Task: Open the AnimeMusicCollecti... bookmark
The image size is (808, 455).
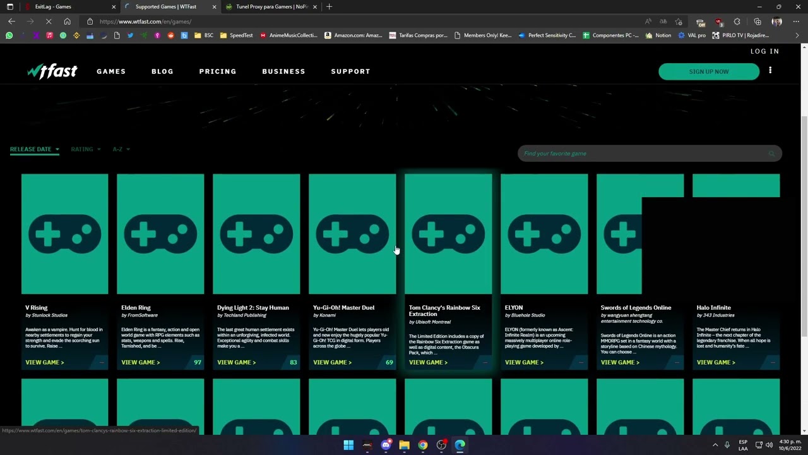Action: point(288,35)
